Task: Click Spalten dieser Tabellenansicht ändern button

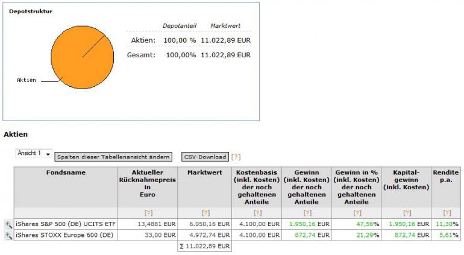Action: point(113,157)
